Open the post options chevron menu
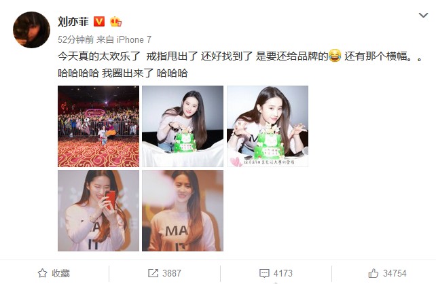The image size is (436, 284). (x=423, y=16)
